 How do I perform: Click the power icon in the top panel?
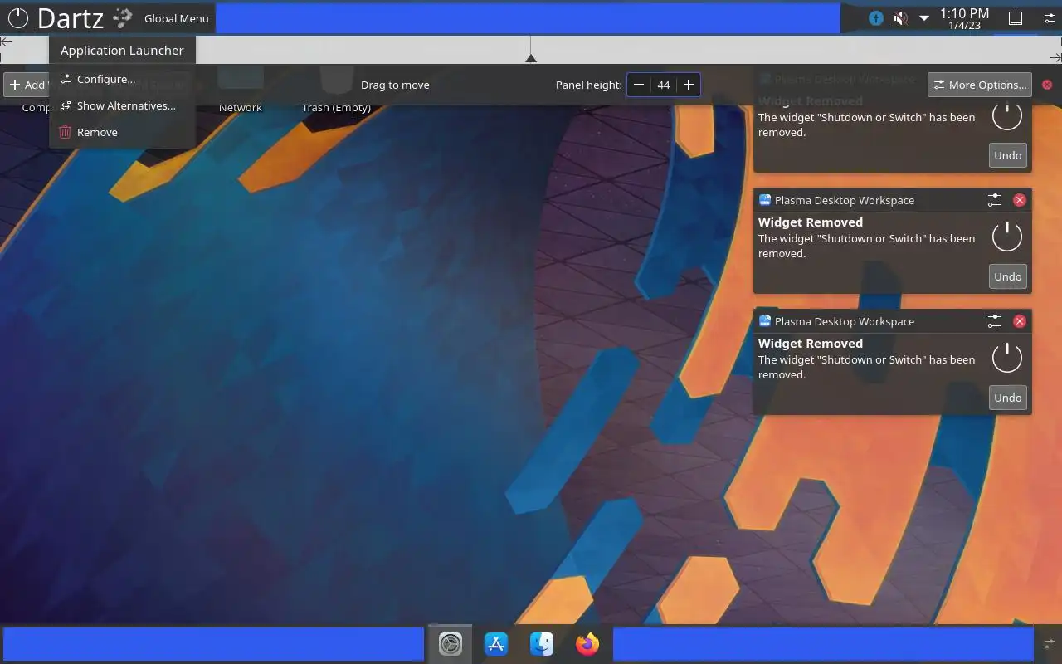17,17
